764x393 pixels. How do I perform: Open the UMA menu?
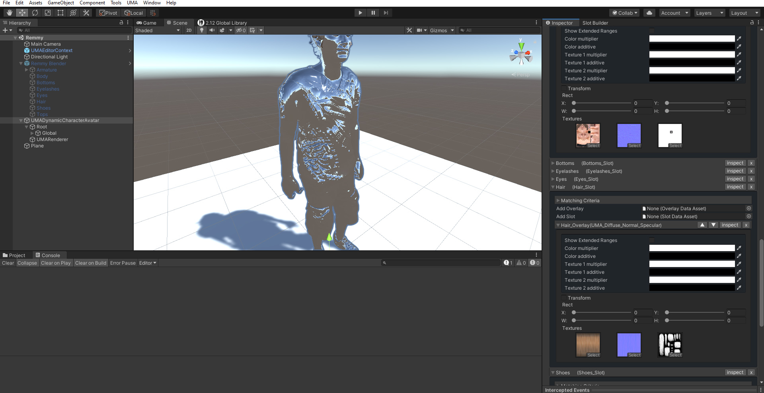(x=132, y=3)
